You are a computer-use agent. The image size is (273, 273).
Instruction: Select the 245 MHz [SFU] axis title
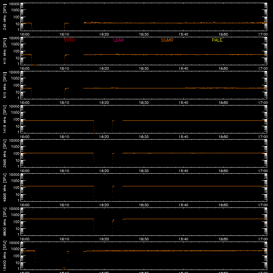(x=5, y=17)
